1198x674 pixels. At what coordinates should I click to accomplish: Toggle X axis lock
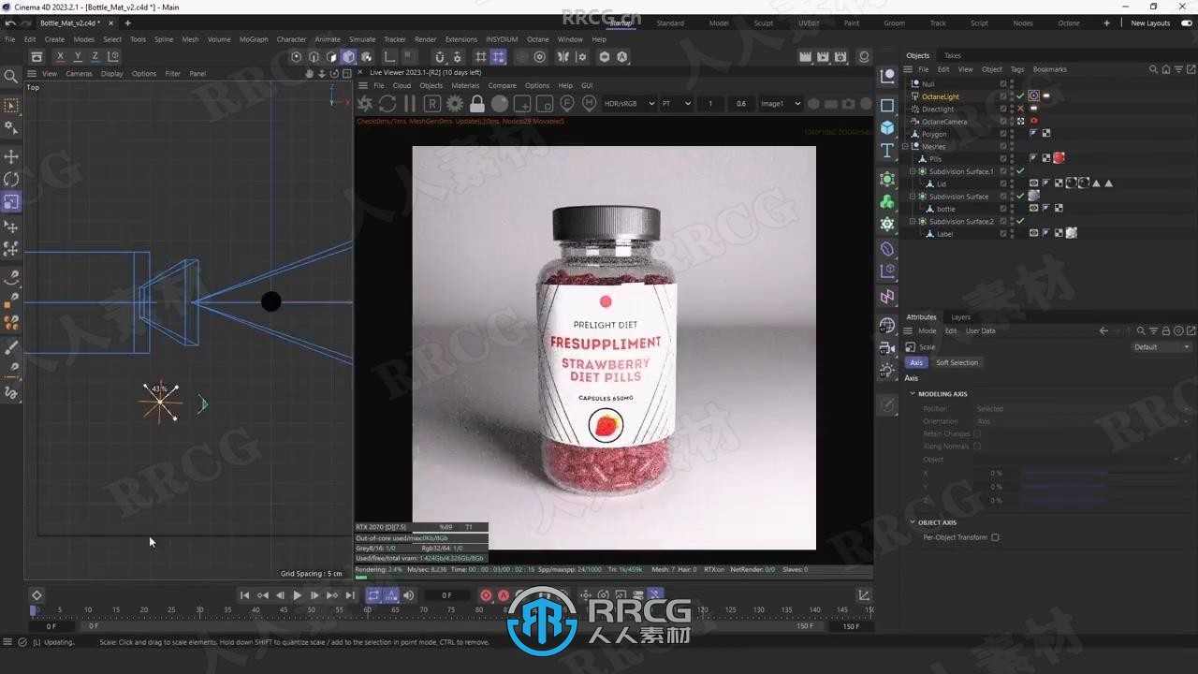click(x=61, y=57)
